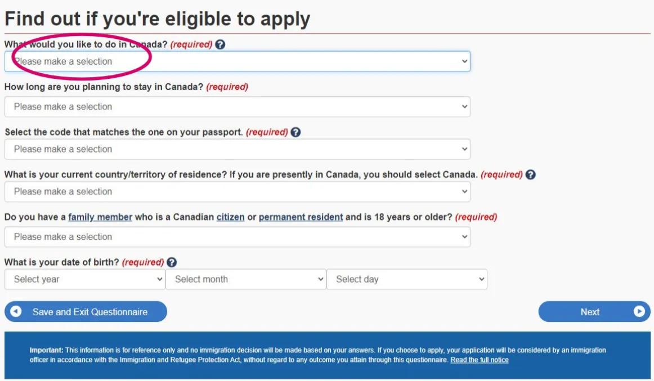Click the 'permanent resident' definition link
Image resolution: width=654 pixels, height=381 pixels.
click(301, 217)
